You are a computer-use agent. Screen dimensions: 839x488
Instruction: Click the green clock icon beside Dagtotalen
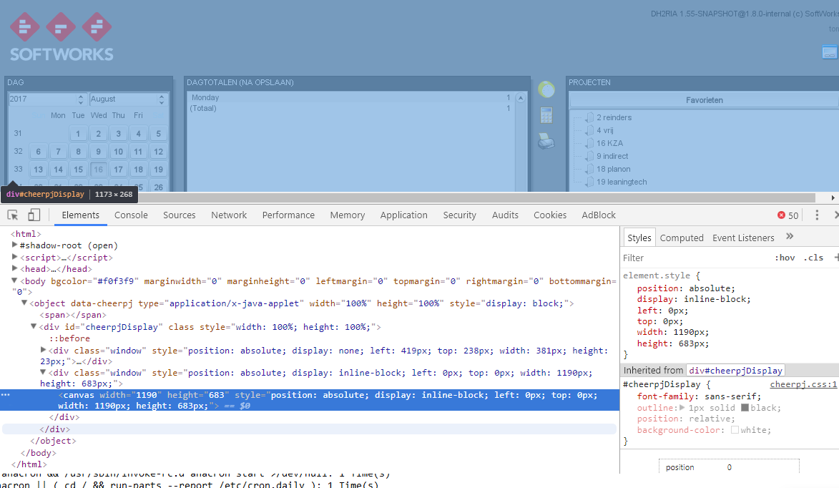[546, 89]
